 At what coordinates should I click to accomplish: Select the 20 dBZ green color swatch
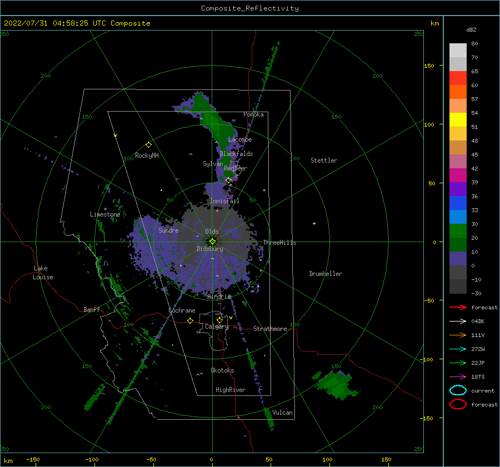[458, 244]
